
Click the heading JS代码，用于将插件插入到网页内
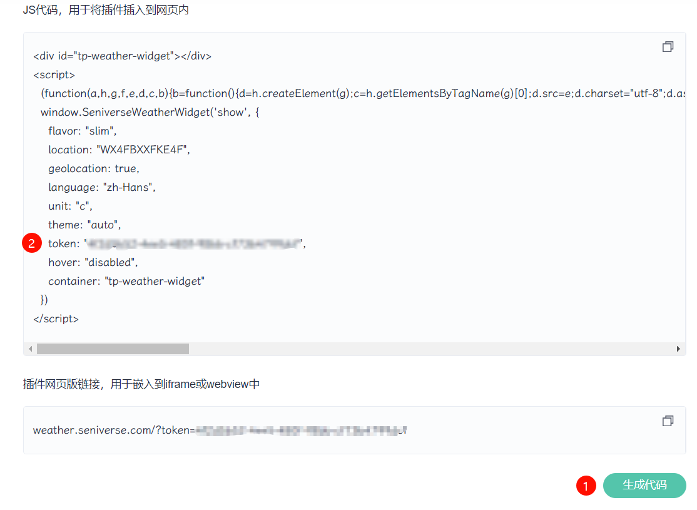click(x=106, y=10)
